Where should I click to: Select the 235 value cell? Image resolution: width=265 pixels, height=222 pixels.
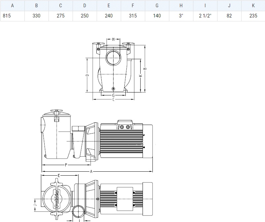[253, 16]
